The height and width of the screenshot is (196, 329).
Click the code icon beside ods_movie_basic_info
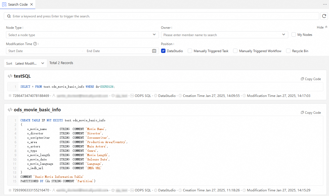click(x=10, y=110)
